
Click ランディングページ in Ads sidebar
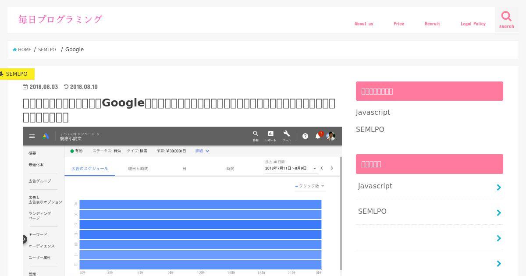pos(40,216)
